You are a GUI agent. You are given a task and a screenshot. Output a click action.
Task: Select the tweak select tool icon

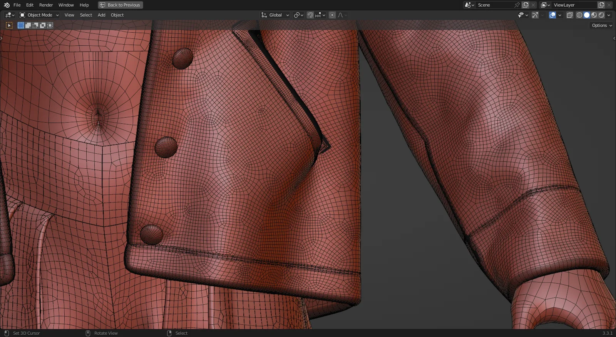point(9,25)
